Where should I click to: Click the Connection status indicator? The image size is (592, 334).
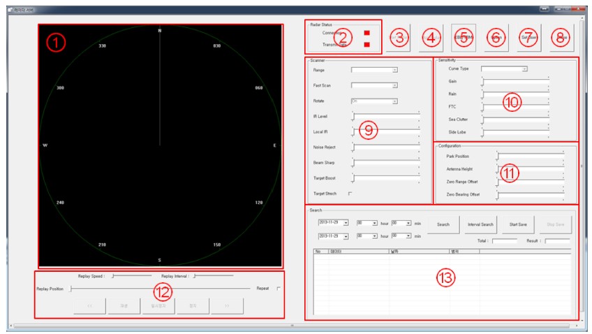[367, 33]
